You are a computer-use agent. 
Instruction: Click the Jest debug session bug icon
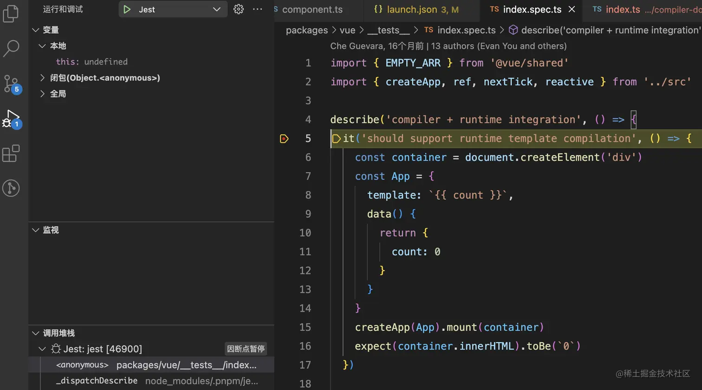56,349
